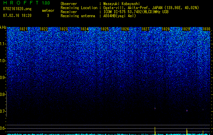Image resolution: width=213 pixels, height=135 pixels.
Task: Click the meteor echo under the 1829 marker
Action: 187,111
